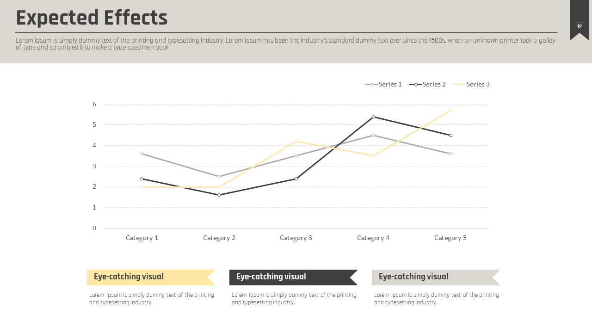Click the Category 3 axis label

click(296, 238)
